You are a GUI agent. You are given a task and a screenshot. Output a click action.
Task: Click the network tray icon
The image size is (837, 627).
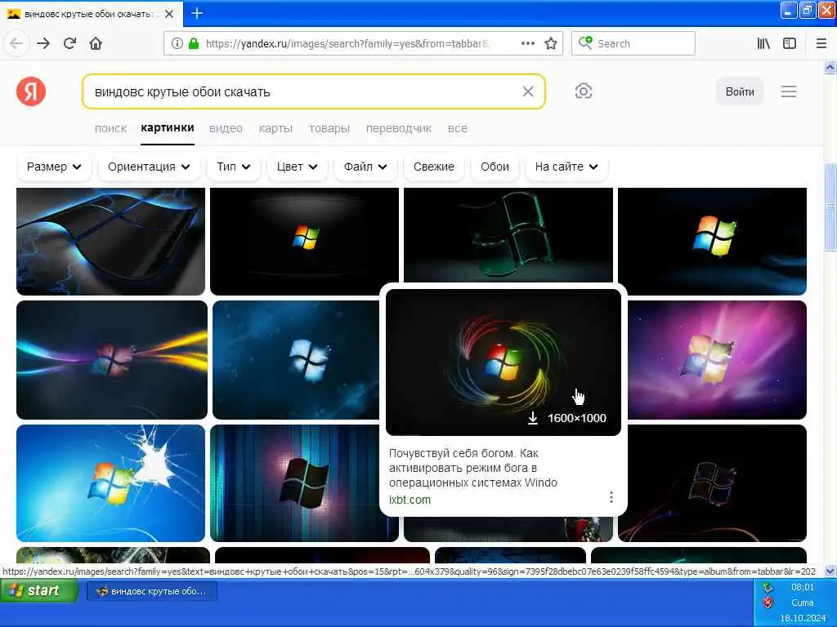768,587
